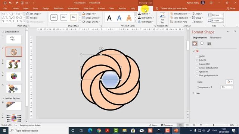
Task: Select the first Abc shape style preset
Action: coord(54,17)
